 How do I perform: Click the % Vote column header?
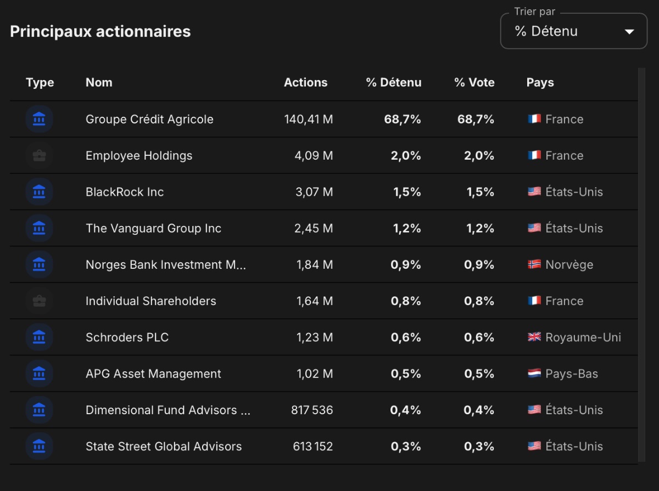(x=474, y=82)
